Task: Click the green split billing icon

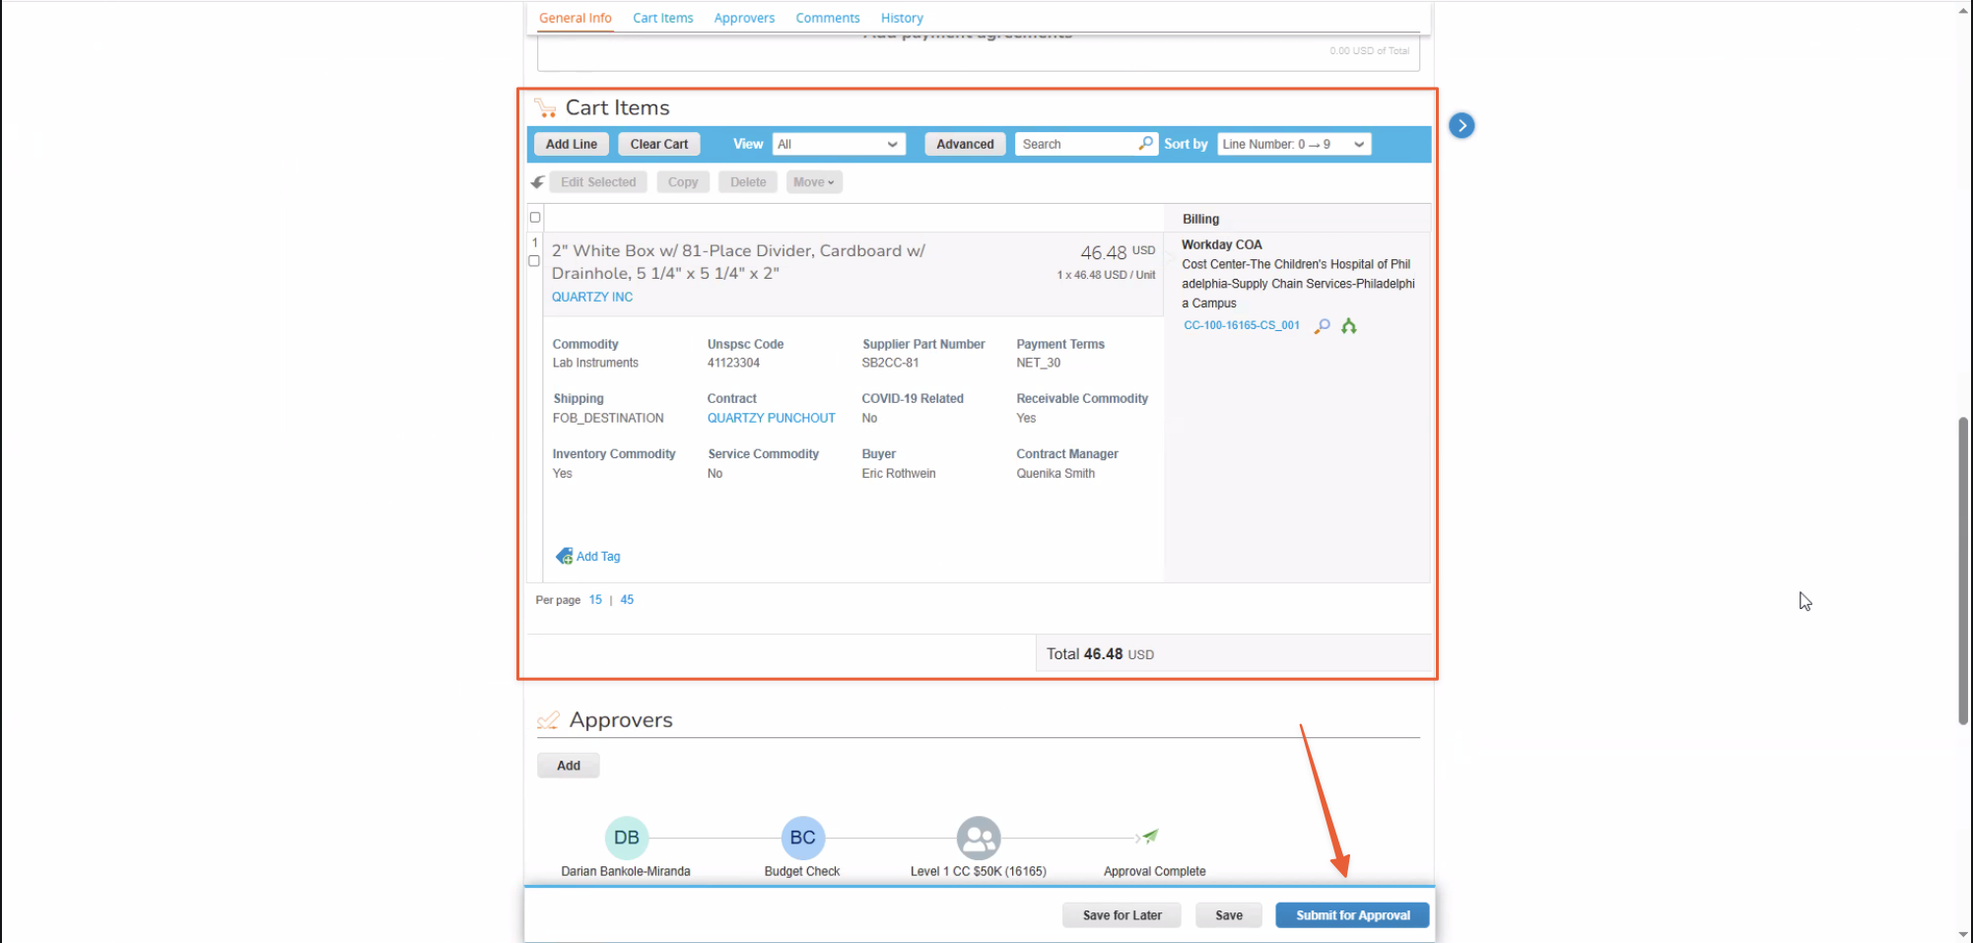Action: 1349,326
